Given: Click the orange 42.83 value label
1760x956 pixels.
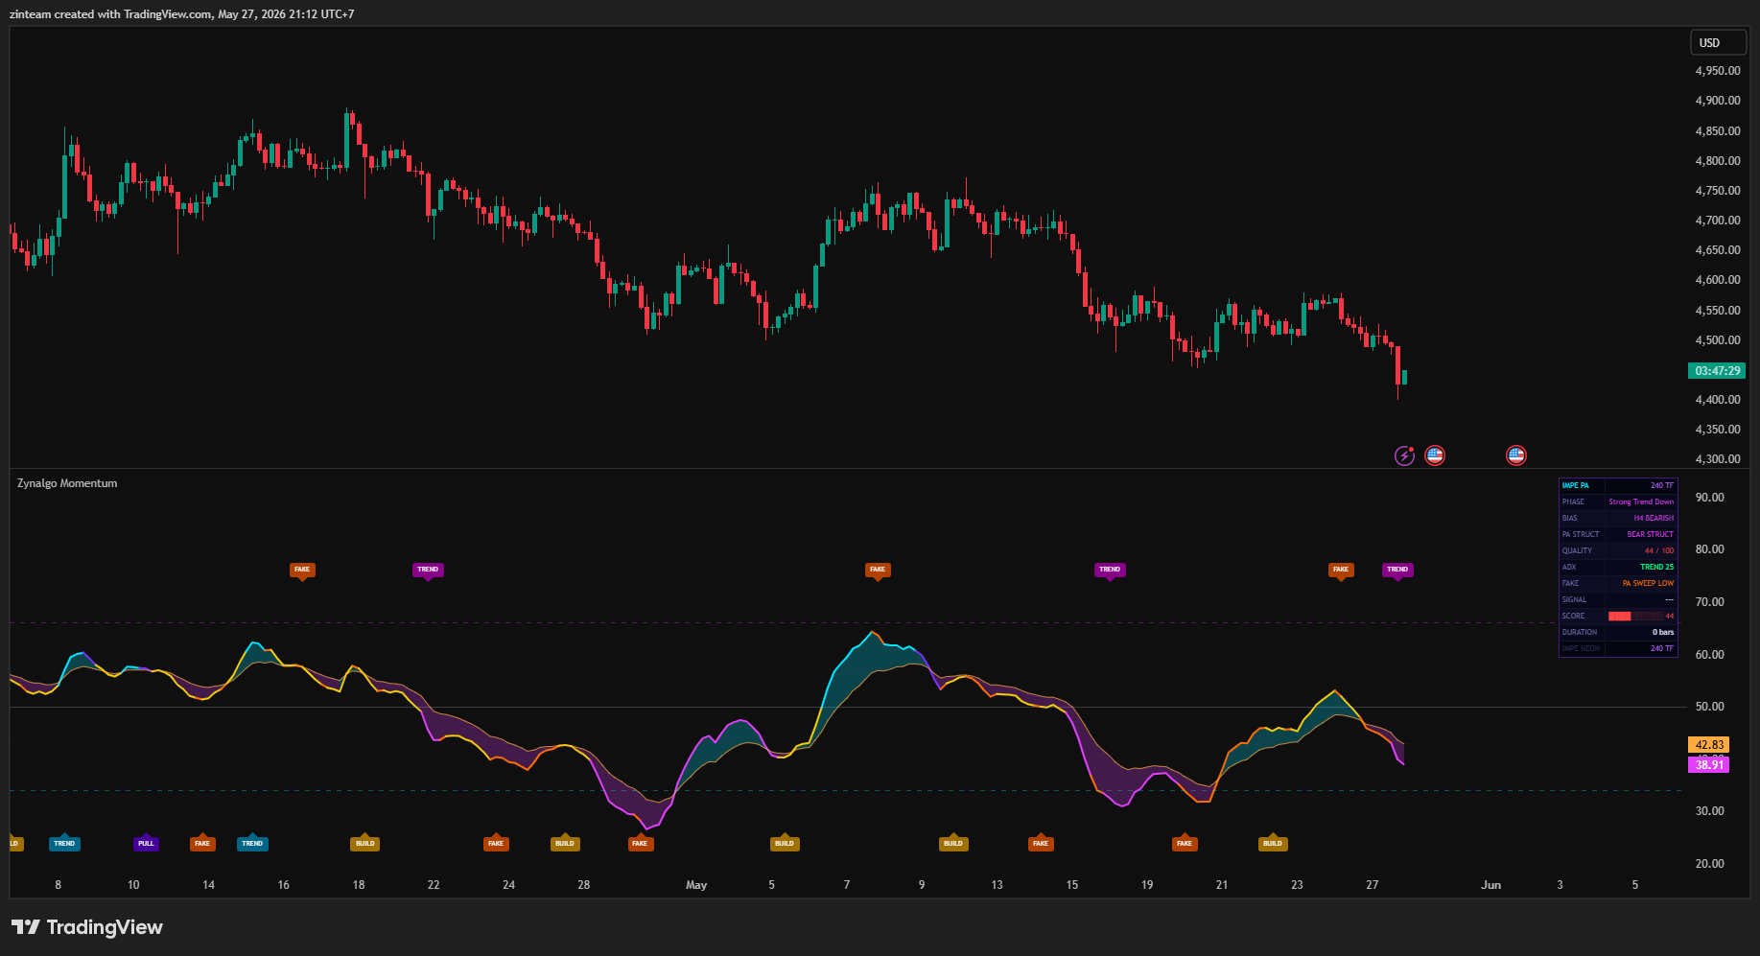Looking at the screenshot, I should tap(1709, 744).
